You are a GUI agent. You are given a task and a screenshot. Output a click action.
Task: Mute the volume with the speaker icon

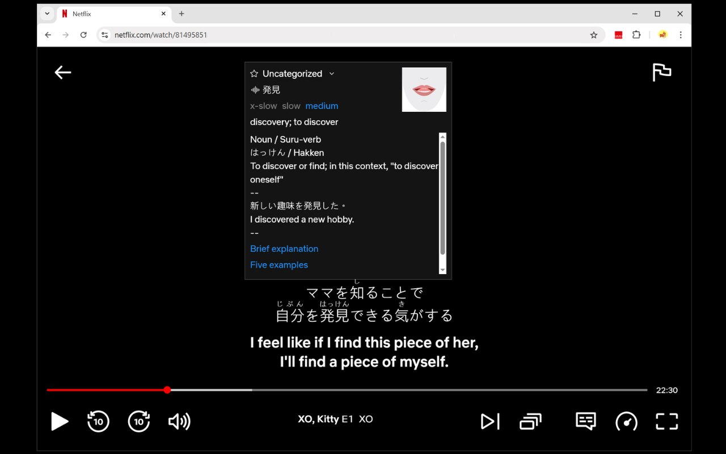[x=179, y=421]
